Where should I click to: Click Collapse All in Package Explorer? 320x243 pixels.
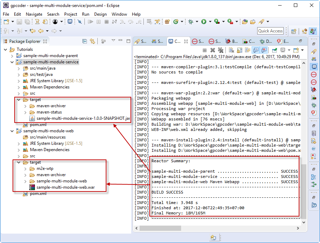click(84, 41)
